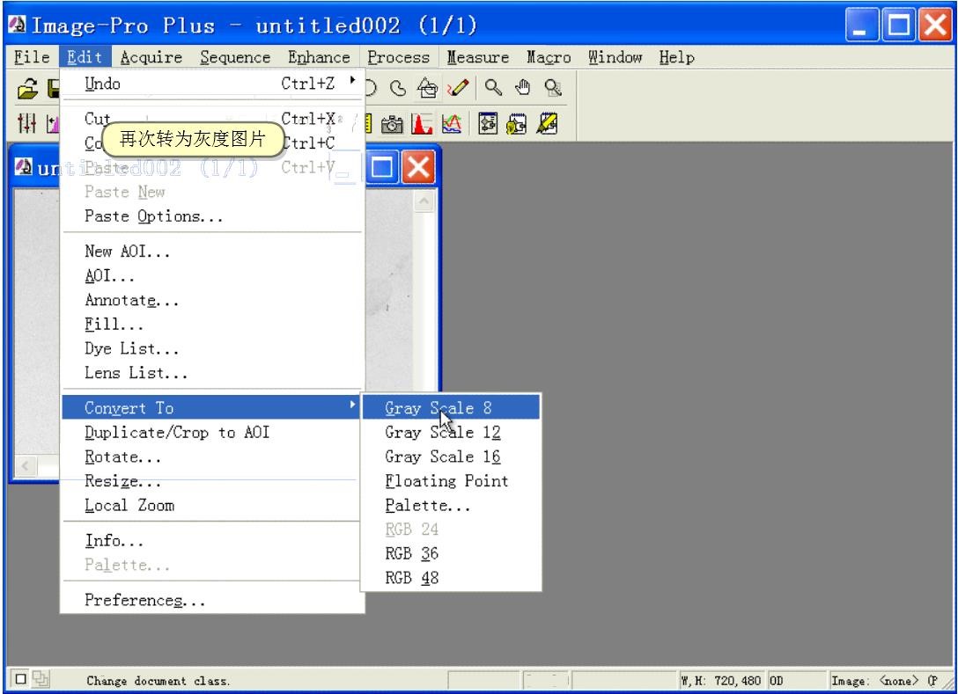Expand the Undo submenu arrow
The image size is (958, 694).
352,81
